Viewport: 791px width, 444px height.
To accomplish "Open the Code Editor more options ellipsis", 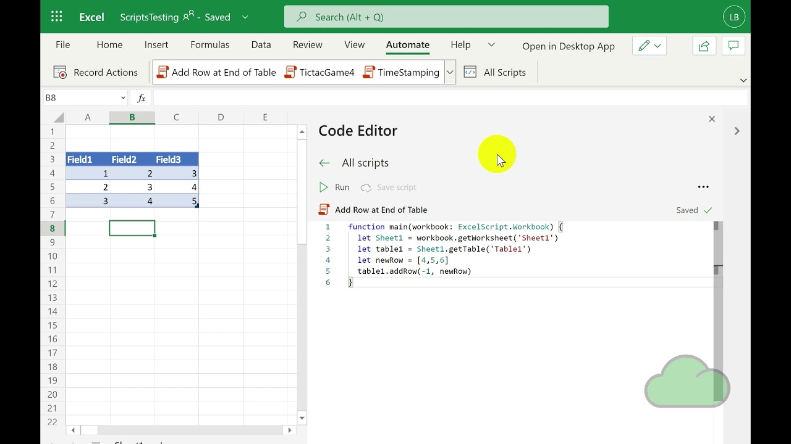I will 703,187.
